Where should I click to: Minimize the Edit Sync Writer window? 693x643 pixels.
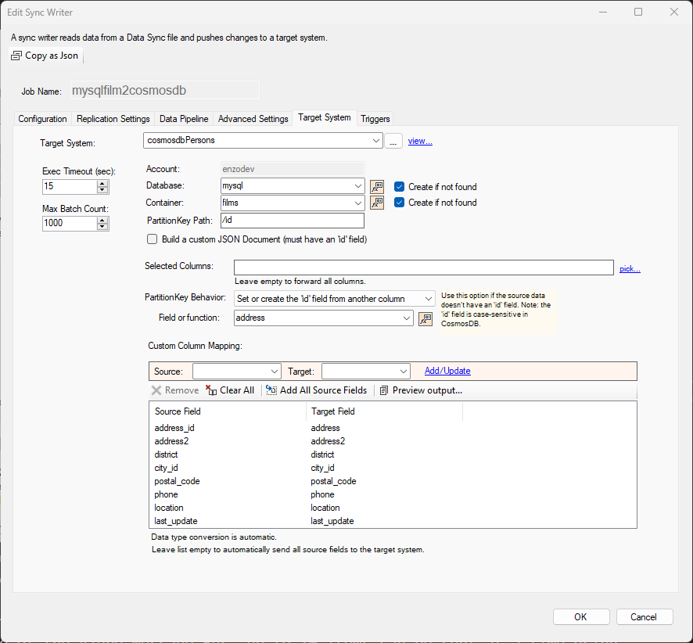(603, 12)
